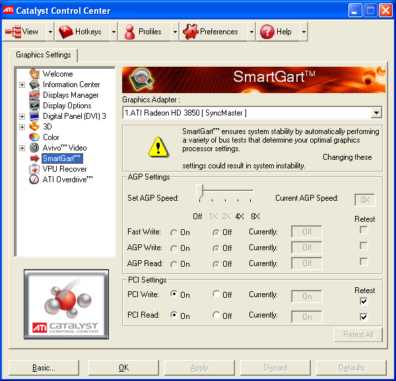
Task: Click the Digital Panel (DVI) 3 icon
Action: [34, 116]
